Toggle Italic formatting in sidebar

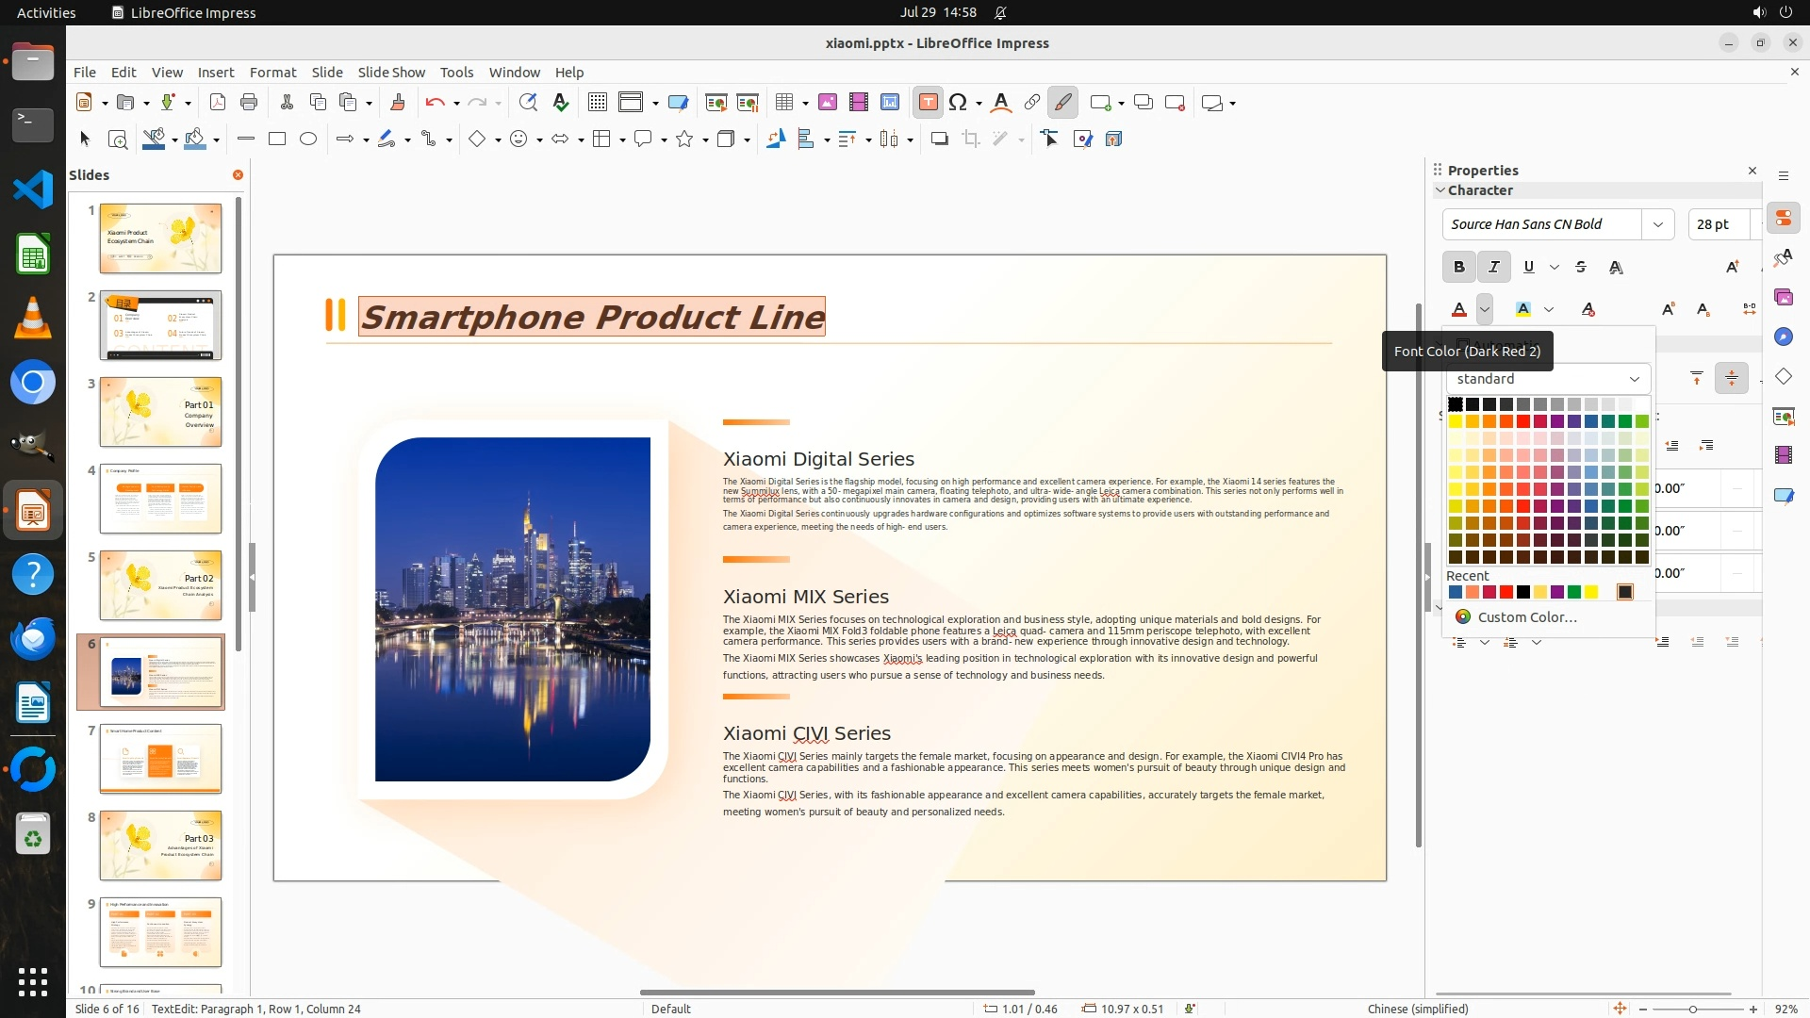(1493, 268)
